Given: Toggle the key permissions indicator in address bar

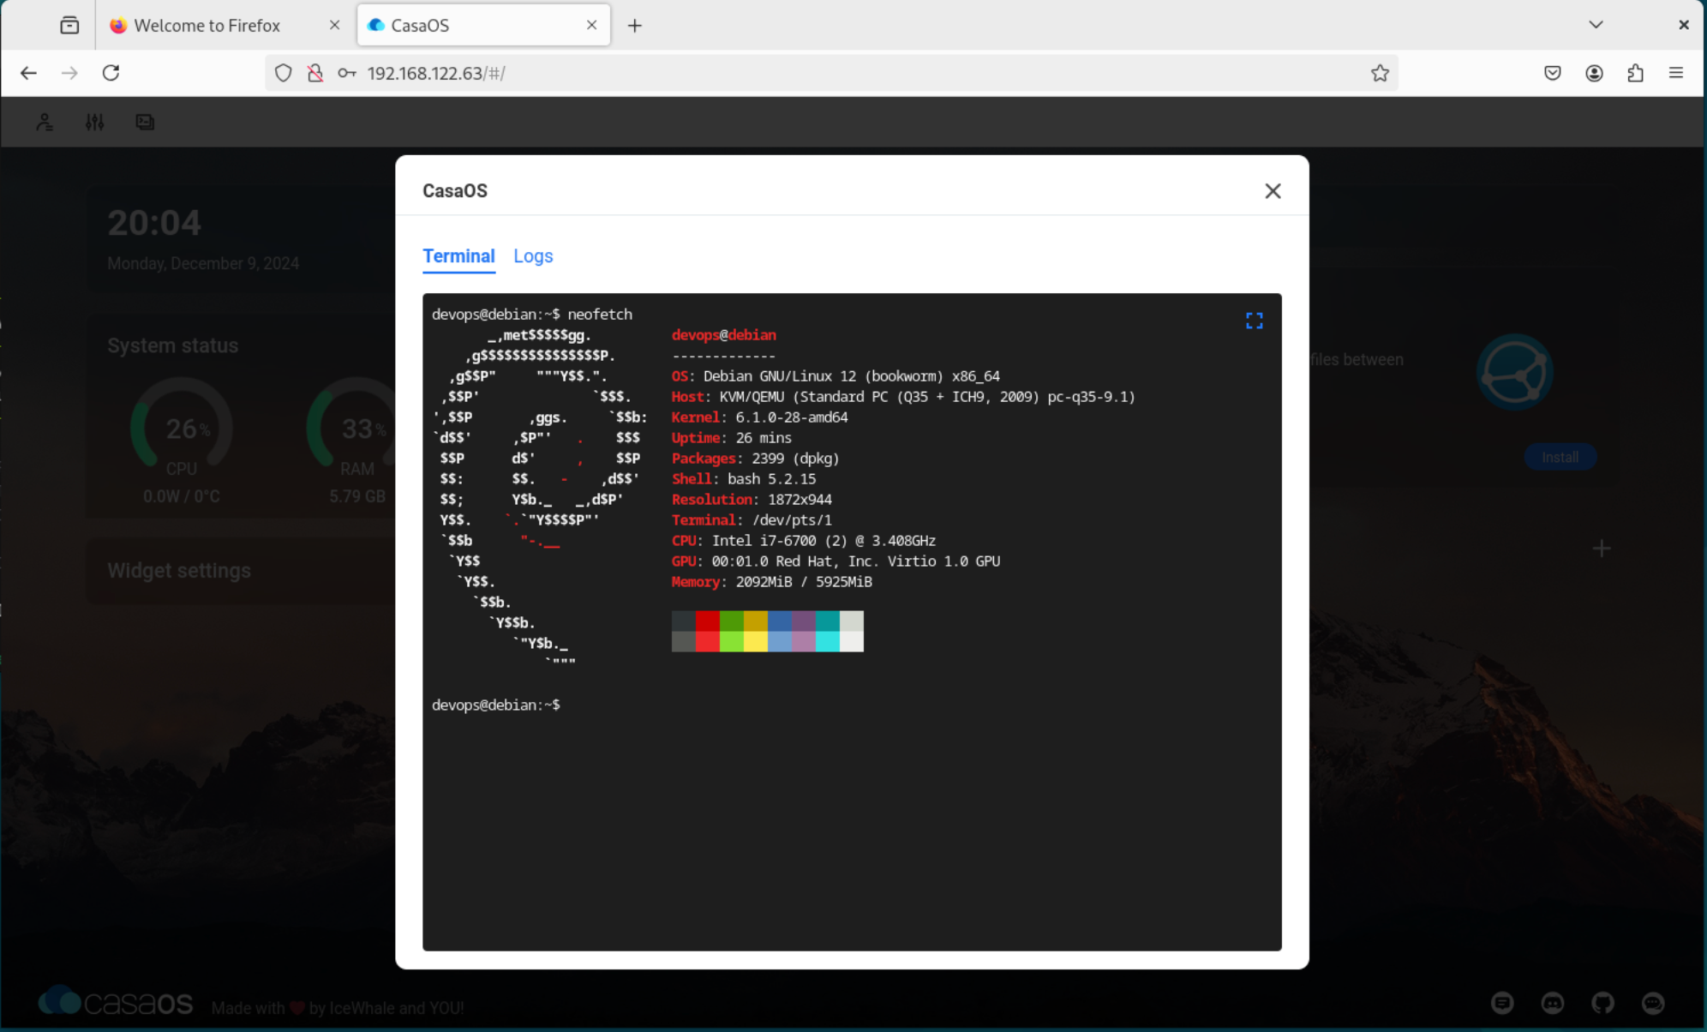Looking at the screenshot, I should point(346,73).
